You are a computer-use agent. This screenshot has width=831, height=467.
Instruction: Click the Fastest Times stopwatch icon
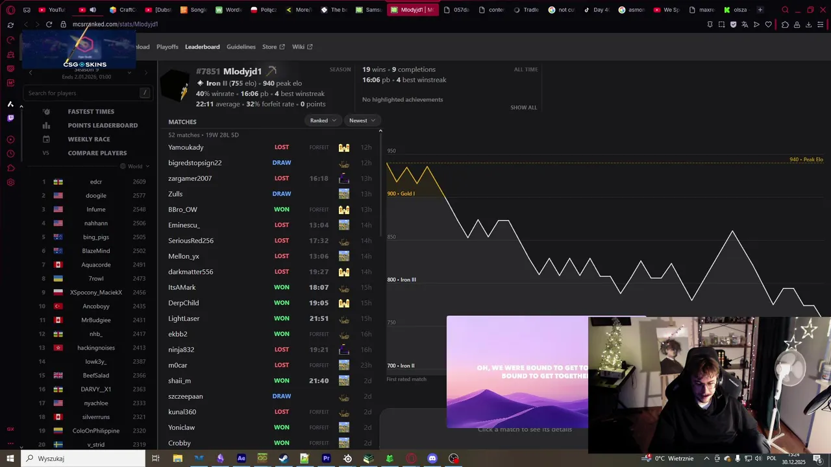pos(46,112)
